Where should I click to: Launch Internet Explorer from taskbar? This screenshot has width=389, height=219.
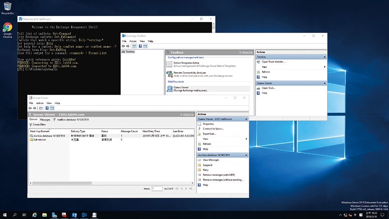[x=35, y=215]
